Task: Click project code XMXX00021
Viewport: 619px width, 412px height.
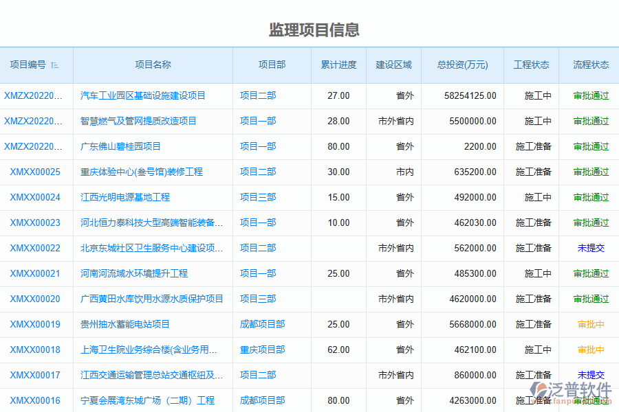Action: (35, 273)
